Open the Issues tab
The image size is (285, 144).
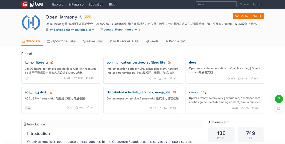coord(93,41)
